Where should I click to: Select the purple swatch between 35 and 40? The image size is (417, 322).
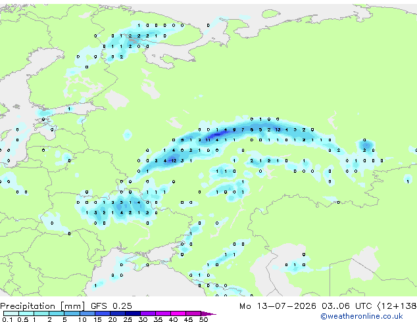point(163,313)
